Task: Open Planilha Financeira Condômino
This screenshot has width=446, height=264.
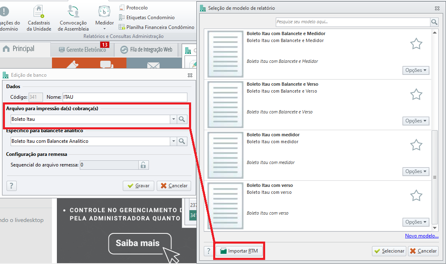Action: pyautogui.click(x=156, y=27)
